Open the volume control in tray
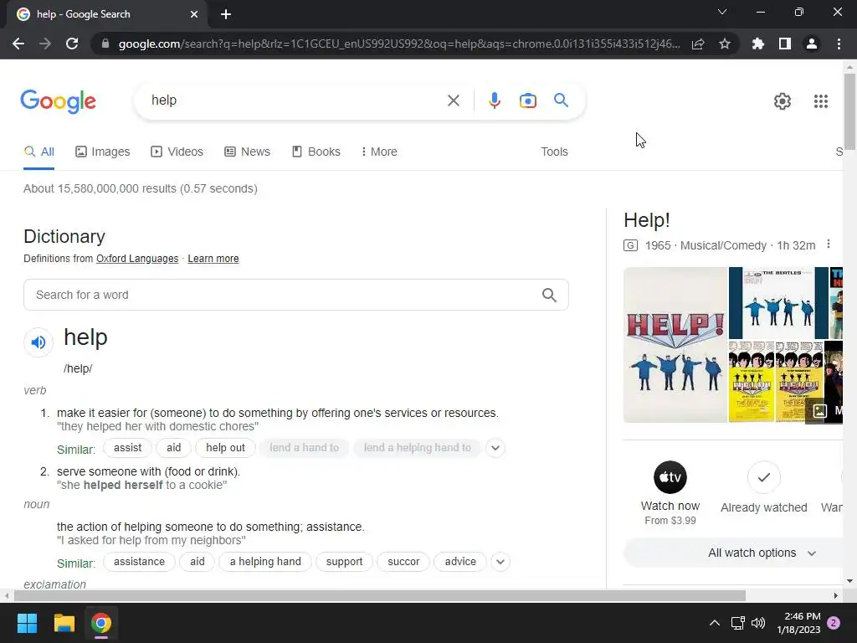Screen dimensions: 857x643 pyautogui.click(x=758, y=623)
